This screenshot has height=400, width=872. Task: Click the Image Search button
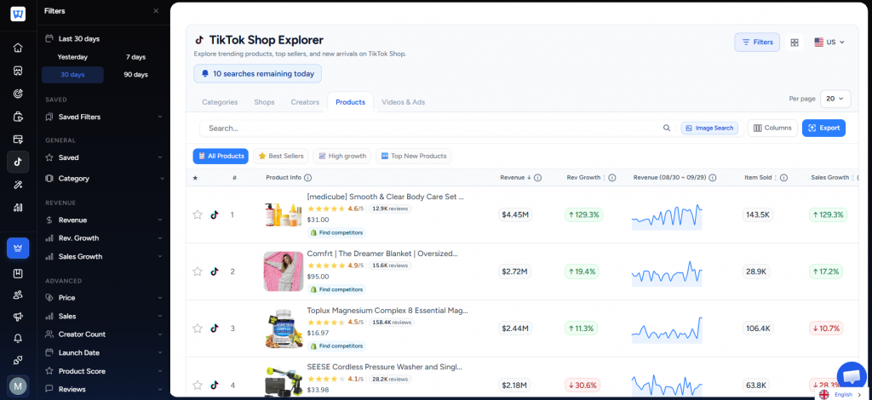tap(709, 129)
